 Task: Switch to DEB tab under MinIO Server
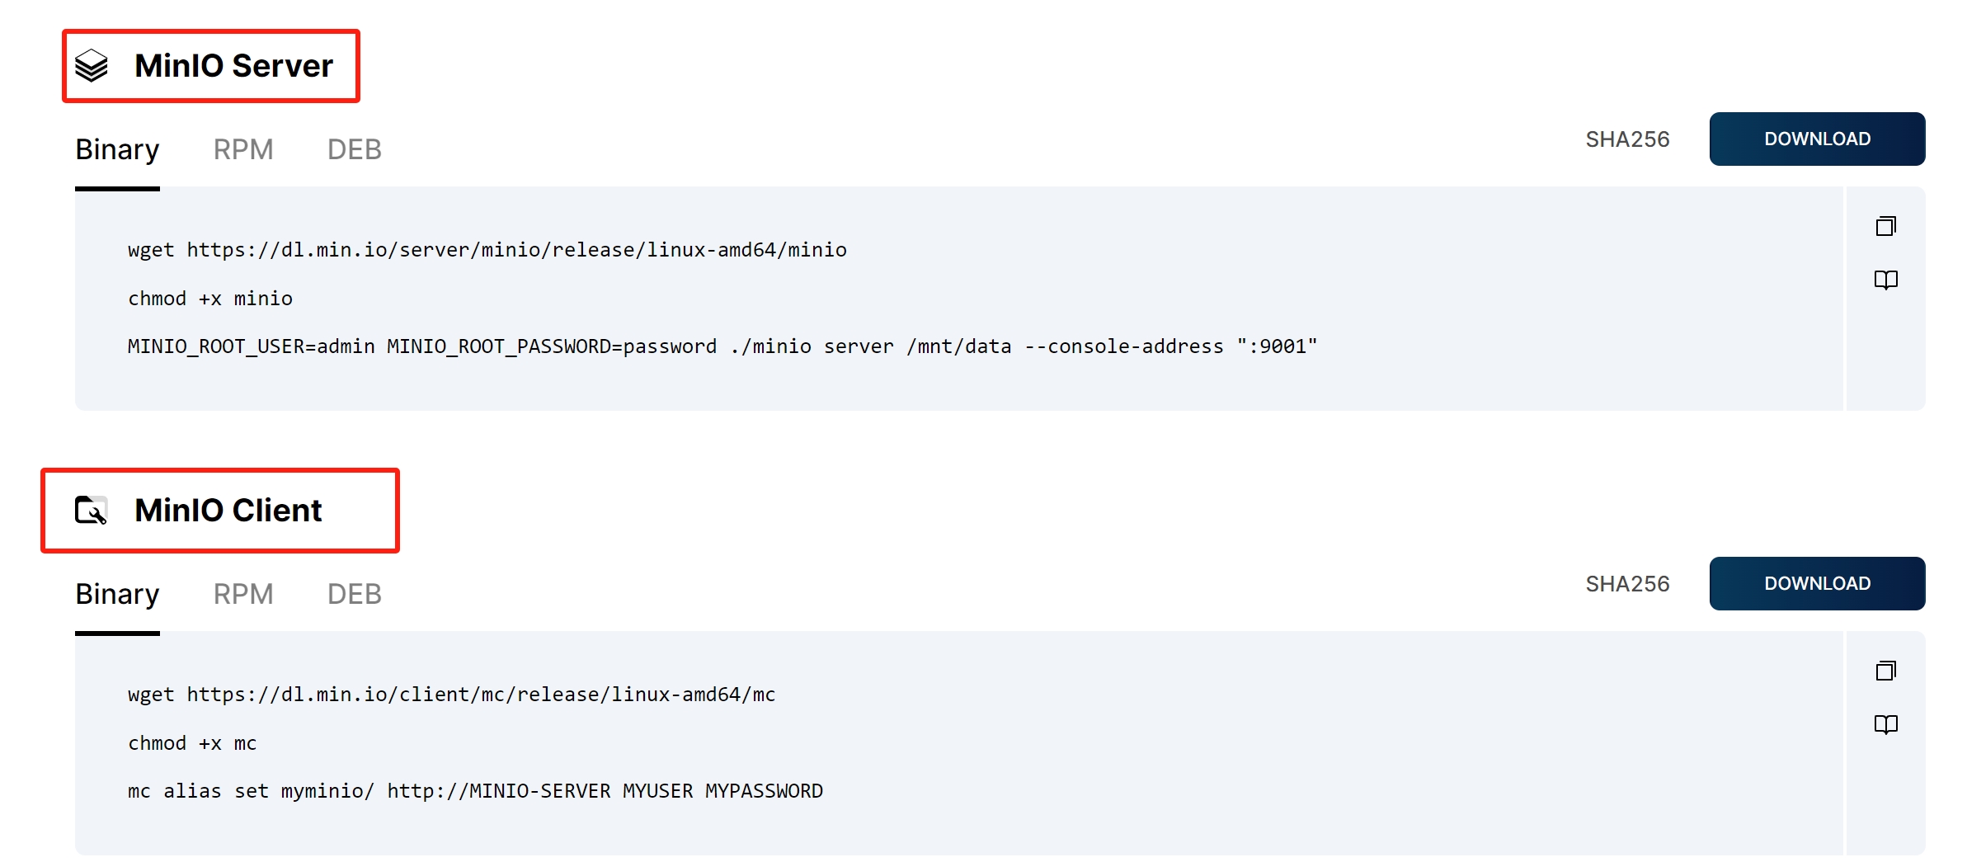coord(355,149)
